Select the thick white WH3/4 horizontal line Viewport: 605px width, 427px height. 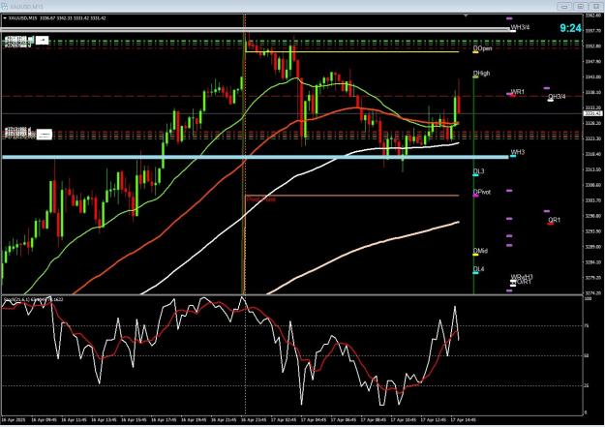pyautogui.click(x=255, y=29)
